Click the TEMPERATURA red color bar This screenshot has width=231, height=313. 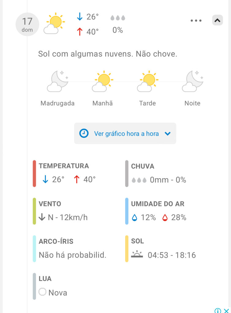tap(34, 174)
